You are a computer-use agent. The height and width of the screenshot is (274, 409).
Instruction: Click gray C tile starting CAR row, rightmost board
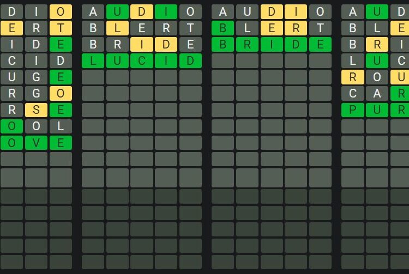(353, 94)
